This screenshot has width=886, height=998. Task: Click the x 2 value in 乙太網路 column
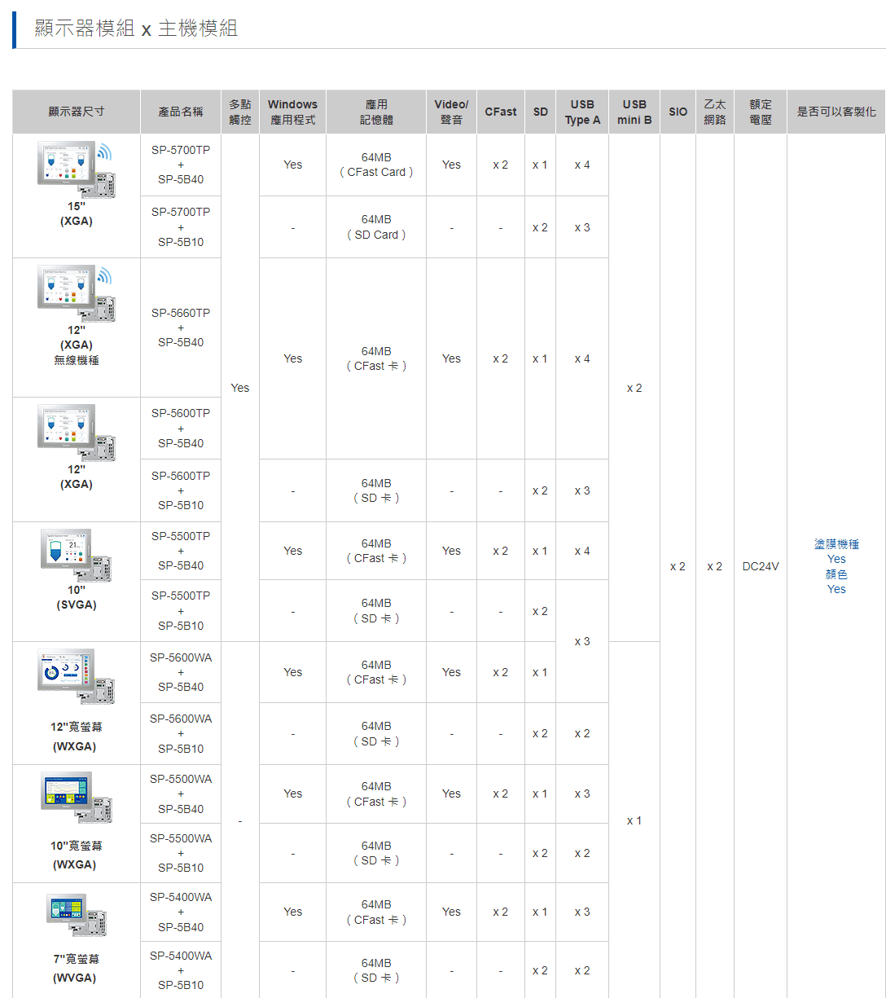click(x=715, y=566)
